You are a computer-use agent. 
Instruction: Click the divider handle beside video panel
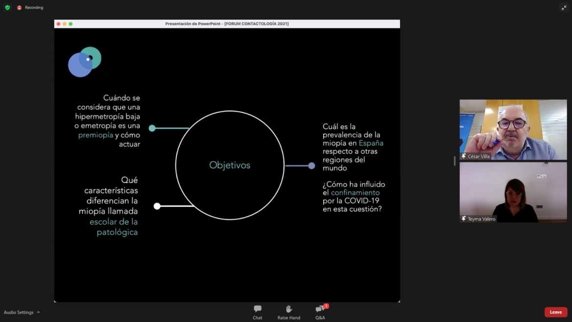[x=454, y=161]
